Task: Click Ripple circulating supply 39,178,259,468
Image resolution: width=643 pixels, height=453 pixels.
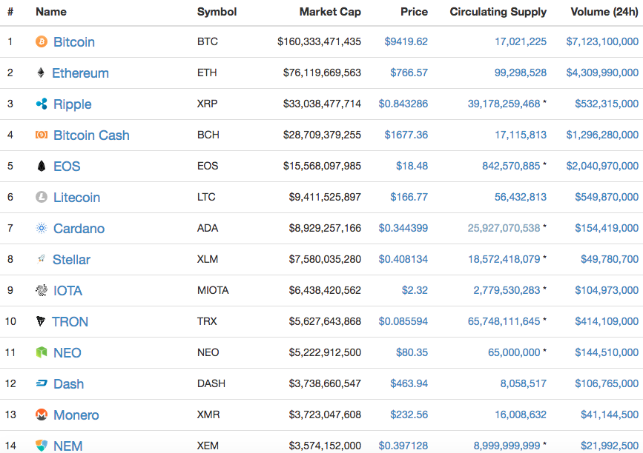Action: [x=504, y=104]
